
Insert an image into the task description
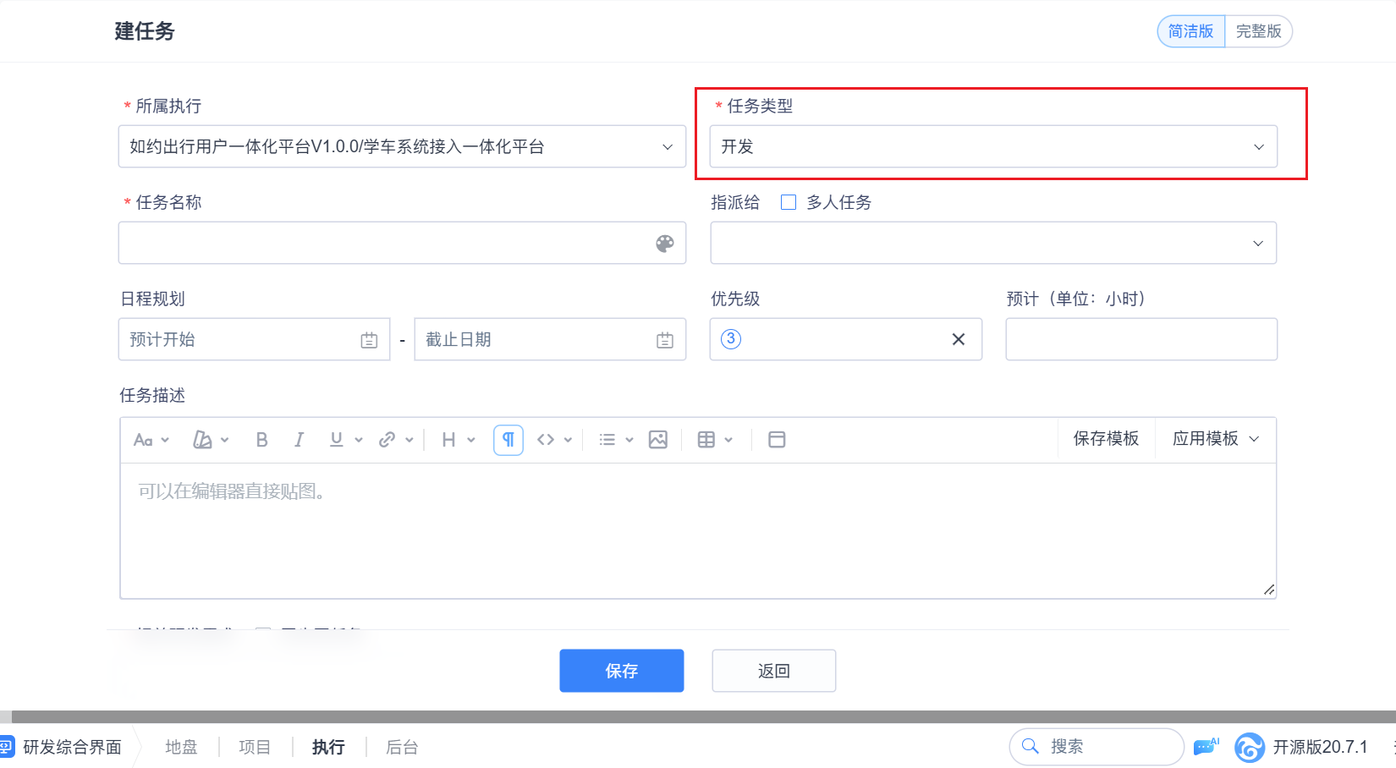pyautogui.click(x=658, y=440)
